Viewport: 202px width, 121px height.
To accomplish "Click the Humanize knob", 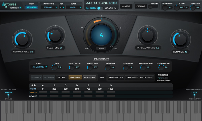I will (x=180, y=39).
